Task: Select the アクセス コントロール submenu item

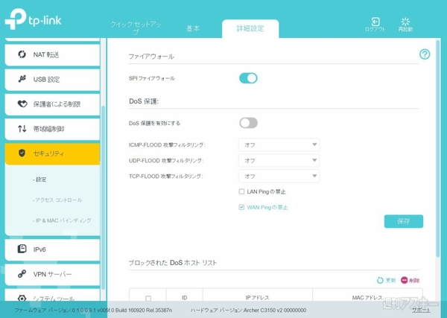Action: pos(57,200)
